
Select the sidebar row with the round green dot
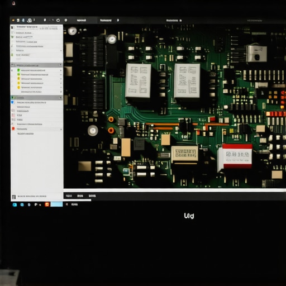coord(37,70)
